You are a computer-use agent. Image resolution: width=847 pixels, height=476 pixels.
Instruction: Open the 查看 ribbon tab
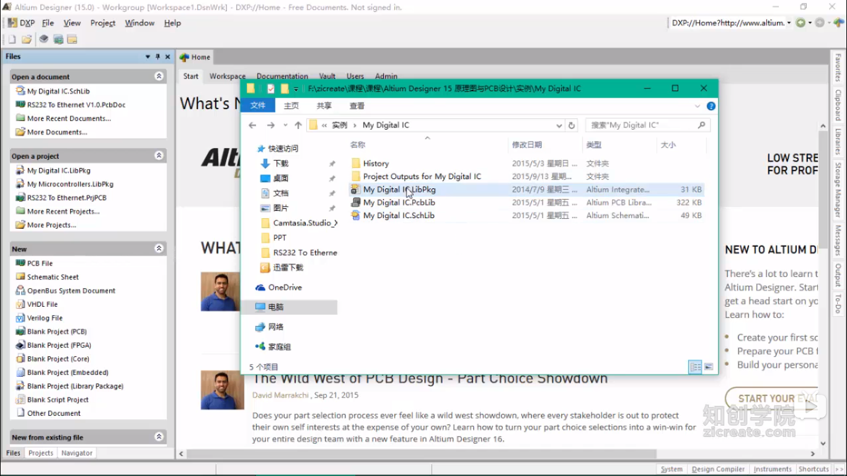[357, 106]
